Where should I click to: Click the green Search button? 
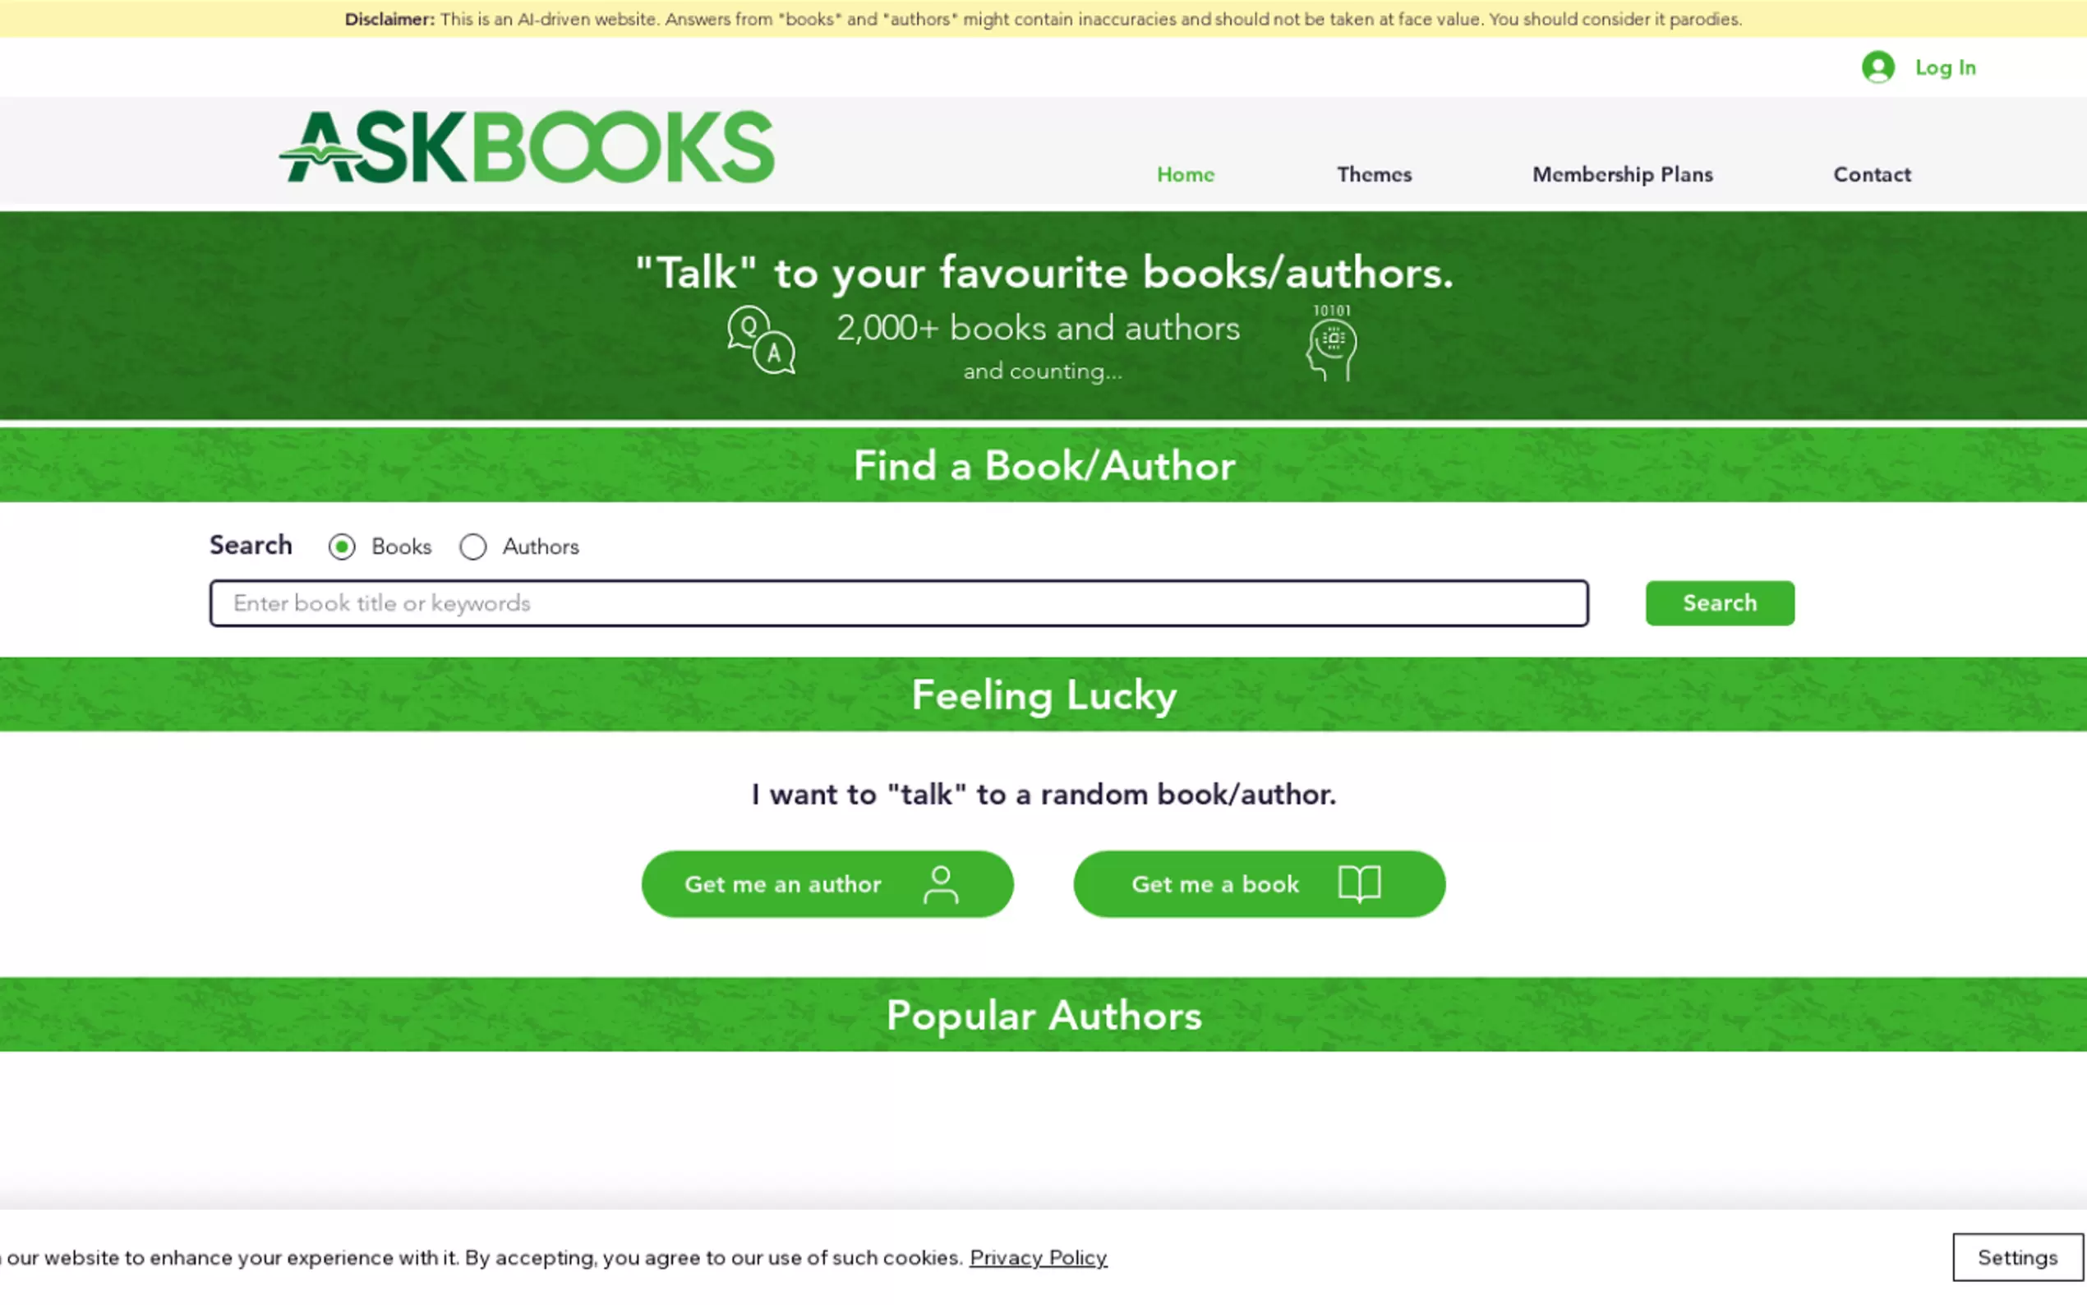click(x=1720, y=603)
